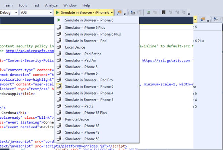Screen dimensions: 223x150
Task: Click the comment selection toolbar icon
Action: (x=133, y=12)
